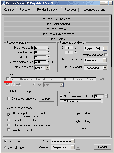Viewport: 114px width, 153px height.
Task: Click the Frame stamp Font... button
Action: click(x=103, y=79)
